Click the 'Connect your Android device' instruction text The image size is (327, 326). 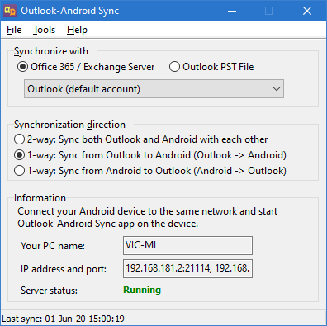tap(147, 217)
